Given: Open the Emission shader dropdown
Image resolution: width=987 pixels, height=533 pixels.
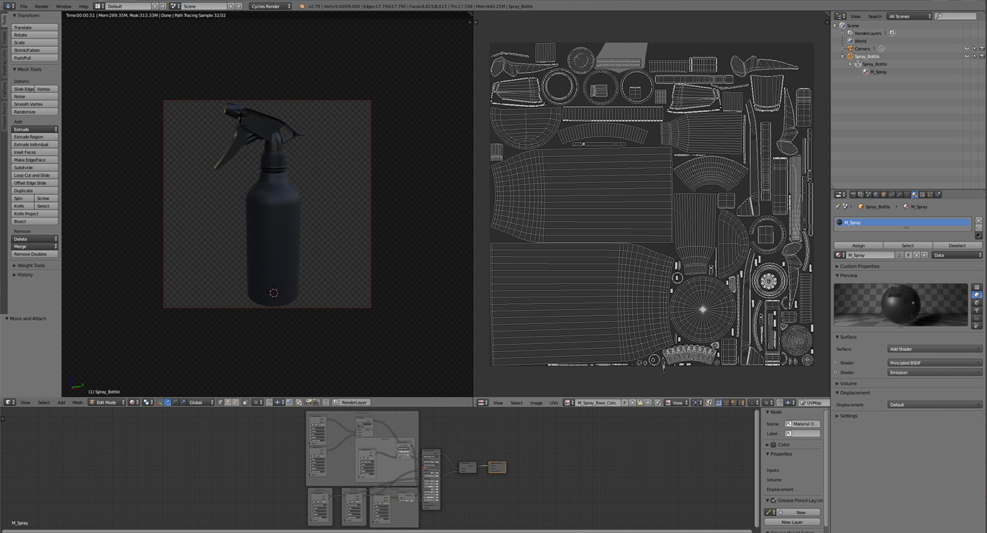Looking at the screenshot, I should (935, 372).
